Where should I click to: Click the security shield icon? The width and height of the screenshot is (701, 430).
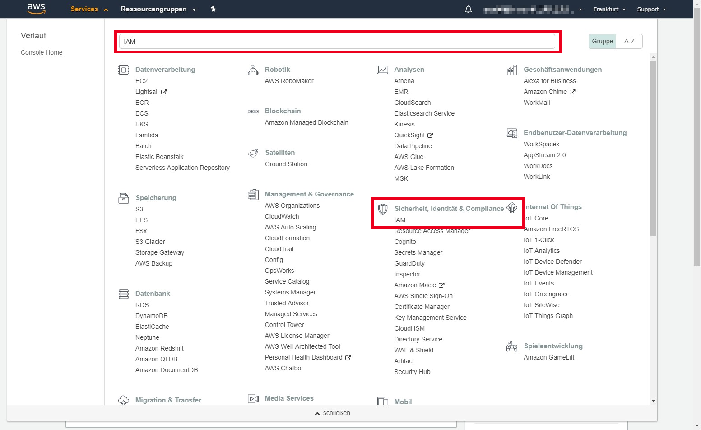coord(383,209)
